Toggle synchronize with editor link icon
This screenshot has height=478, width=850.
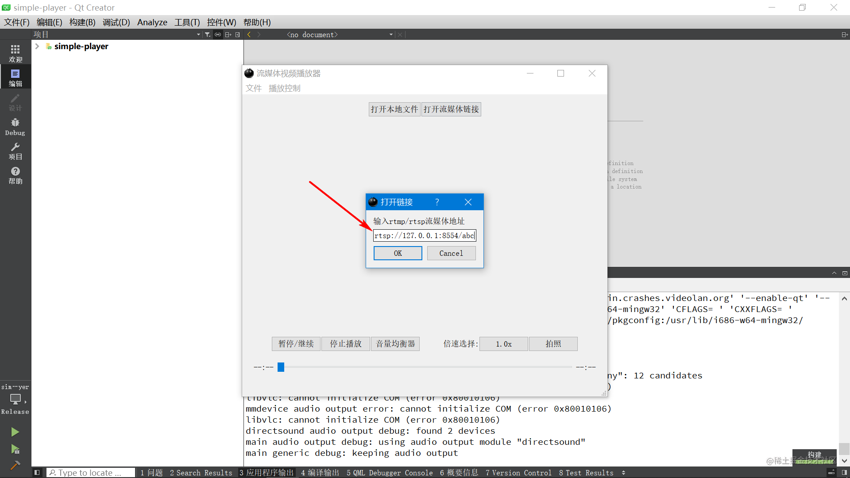(218, 35)
